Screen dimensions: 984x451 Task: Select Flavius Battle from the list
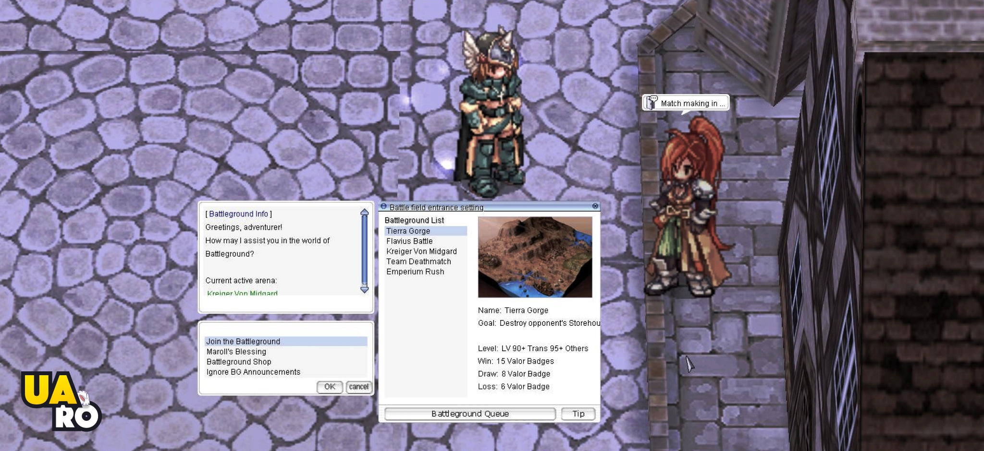(409, 241)
